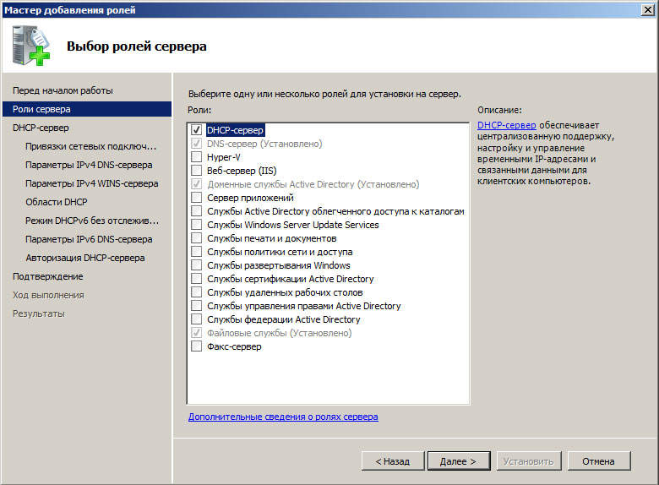Select Параметры IPv4 WINS-сервера step
Viewport: 659px width, 485px height.
91,183
